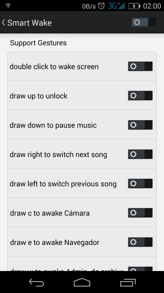The width and height of the screenshot is (164, 293).
Task: Tap the alarm clock status icon
Action: click(102, 6)
